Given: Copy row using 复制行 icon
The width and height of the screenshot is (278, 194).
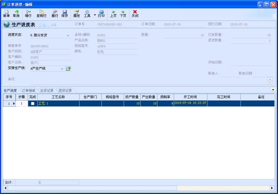Looking at the screenshot, I should click(42, 13).
